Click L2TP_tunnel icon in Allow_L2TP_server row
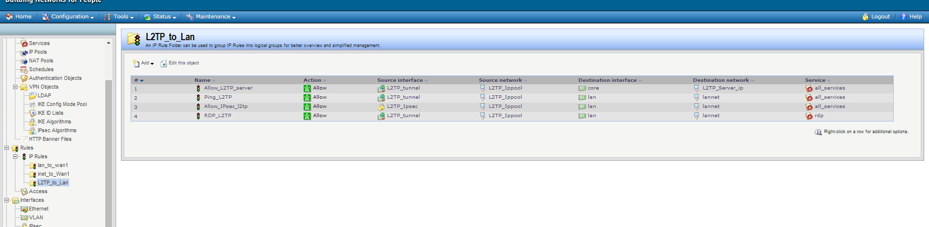Viewport: 929px width, 227px height. point(381,88)
